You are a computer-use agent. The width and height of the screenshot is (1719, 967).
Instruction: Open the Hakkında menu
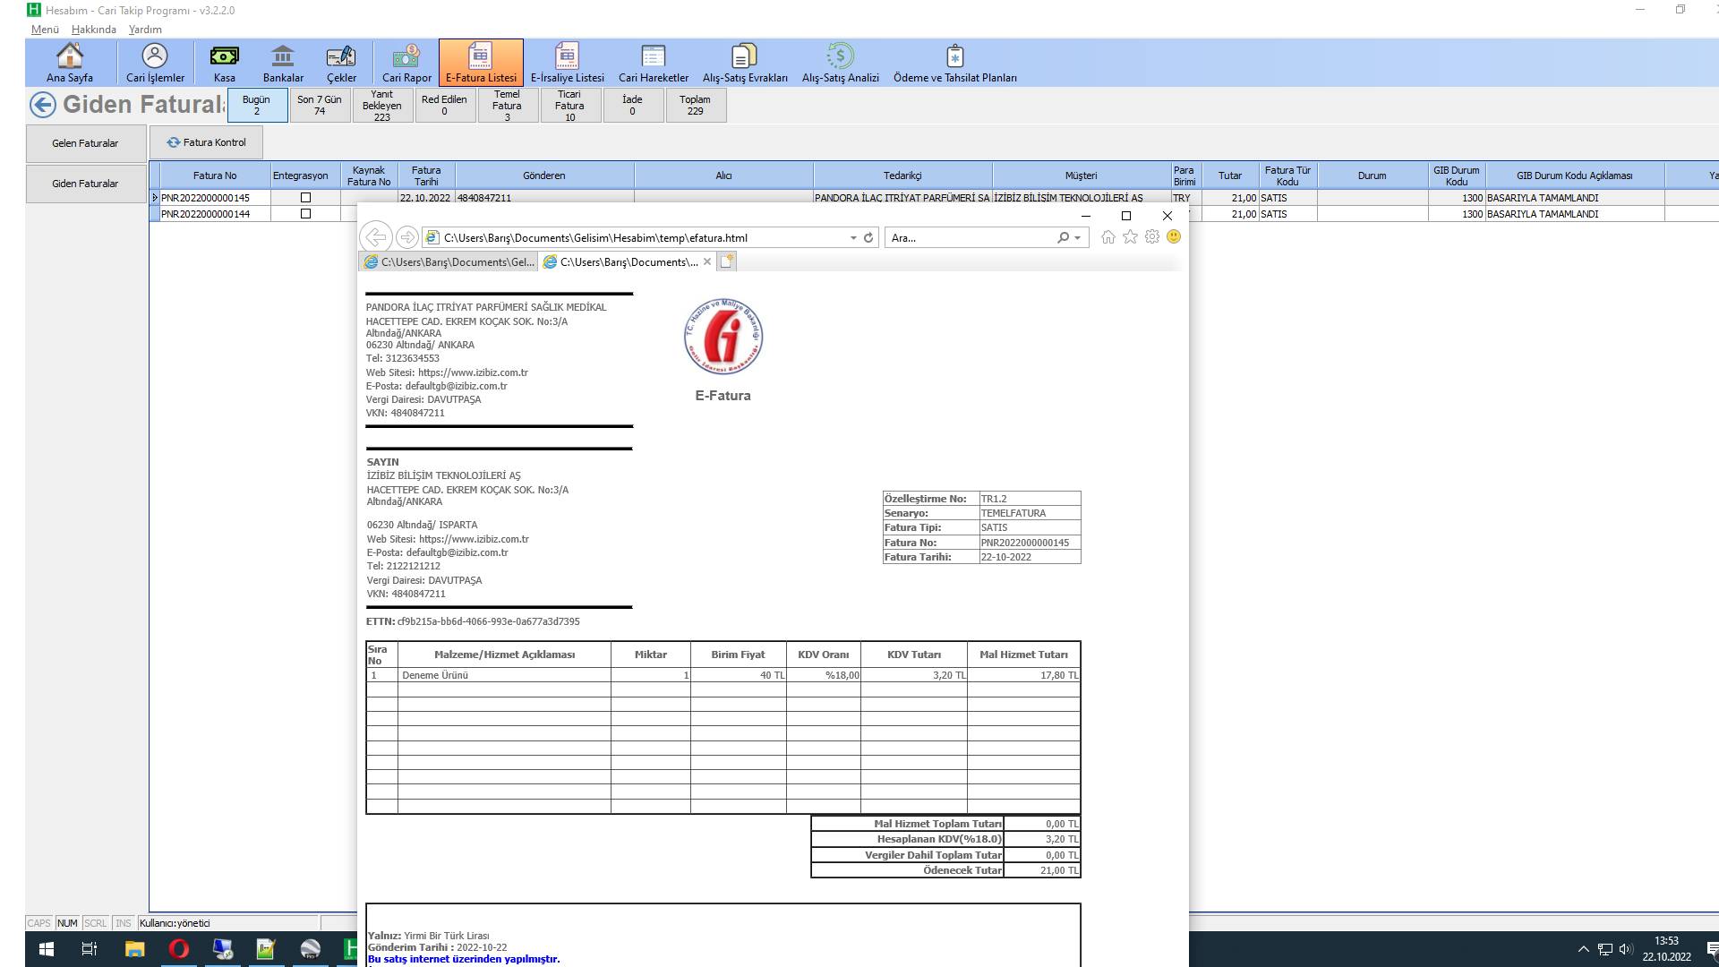94,30
